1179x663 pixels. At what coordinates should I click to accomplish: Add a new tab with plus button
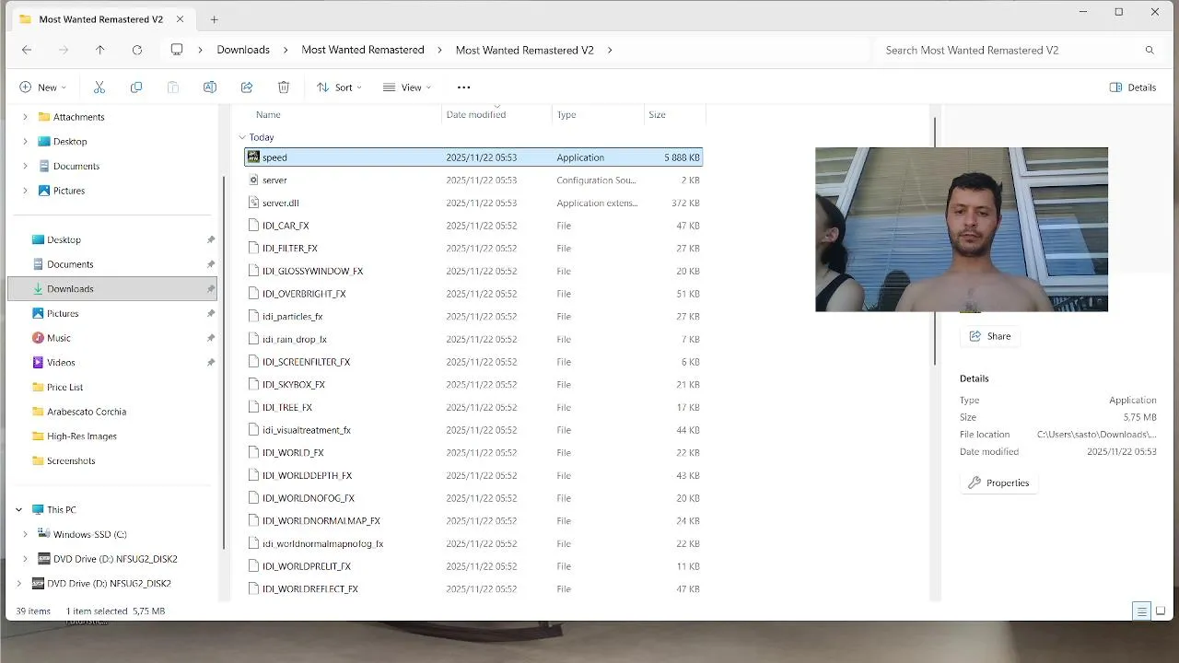(x=214, y=19)
